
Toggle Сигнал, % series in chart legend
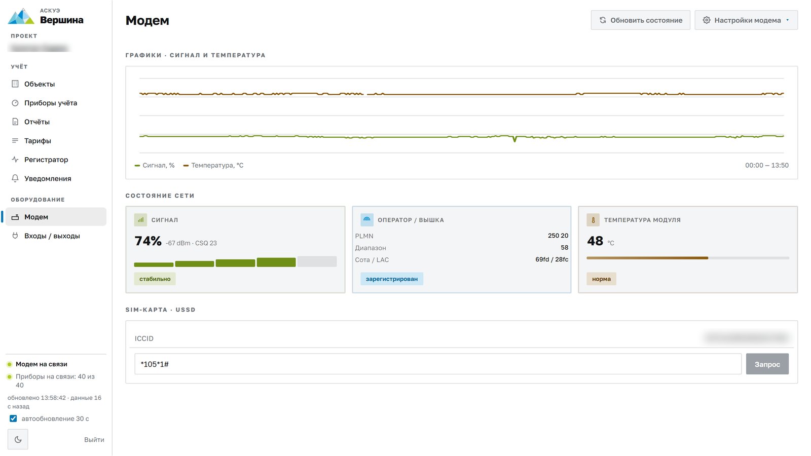pos(155,165)
